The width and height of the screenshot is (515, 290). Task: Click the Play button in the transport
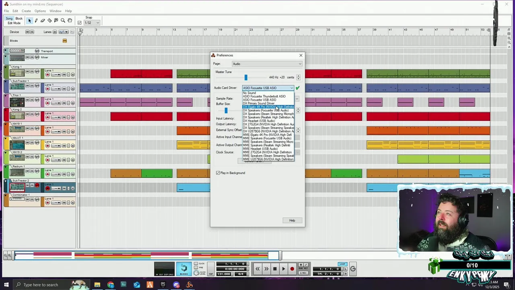coord(283,269)
